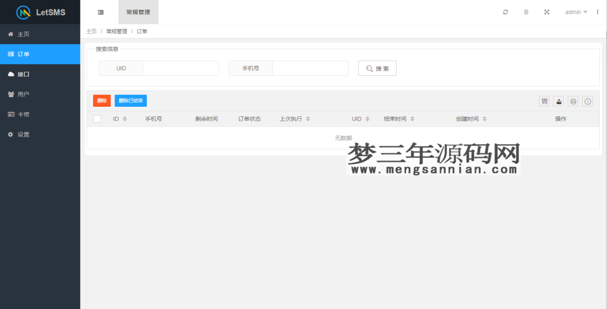Image resolution: width=607 pixels, height=309 pixels.
Task: Open the admin user dropdown
Action: 576,12
